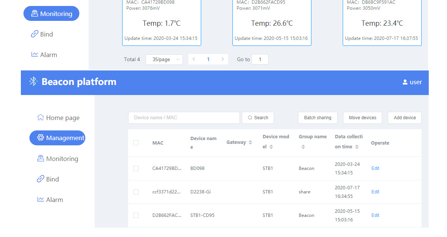447x237 pixels.
Task: Check the checkbox for device ccf3371d22
Action: click(136, 192)
